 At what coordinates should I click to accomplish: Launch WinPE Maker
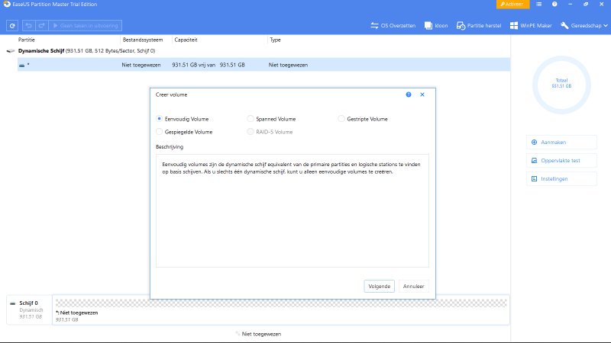531,26
